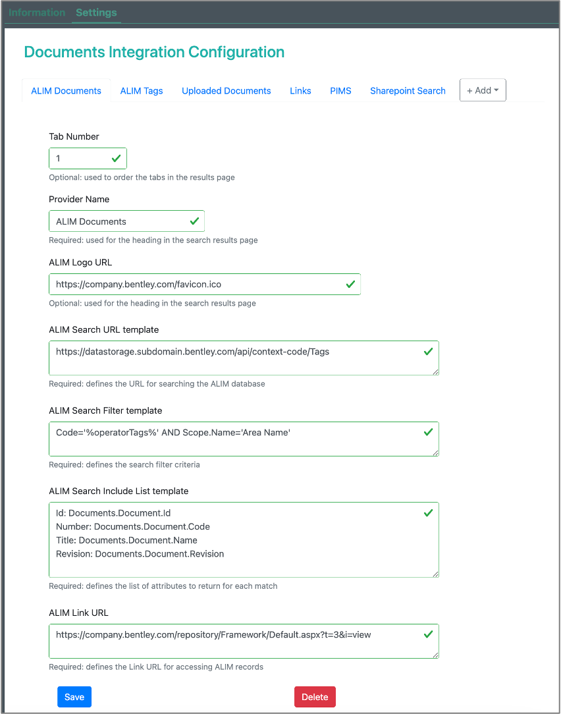The image size is (561, 714).
Task: Click resize handle of ALIM Link URL textarea
Action: pyautogui.click(x=435, y=655)
